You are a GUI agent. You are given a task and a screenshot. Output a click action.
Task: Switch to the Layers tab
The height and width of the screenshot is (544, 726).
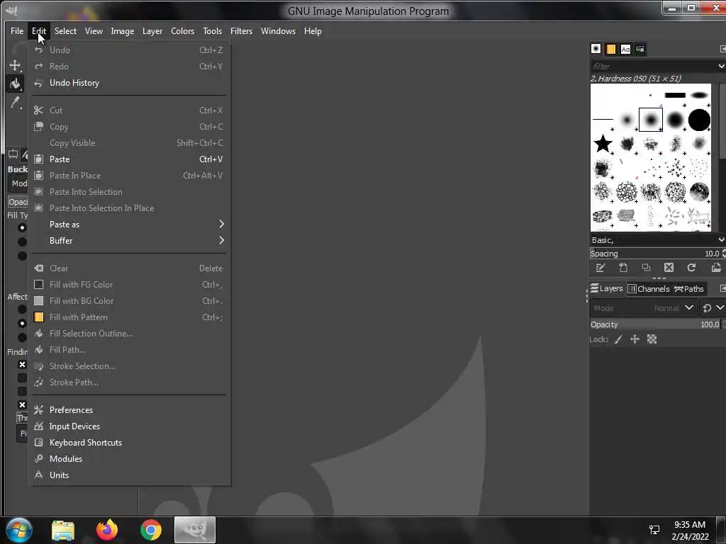[x=607, y=289]
